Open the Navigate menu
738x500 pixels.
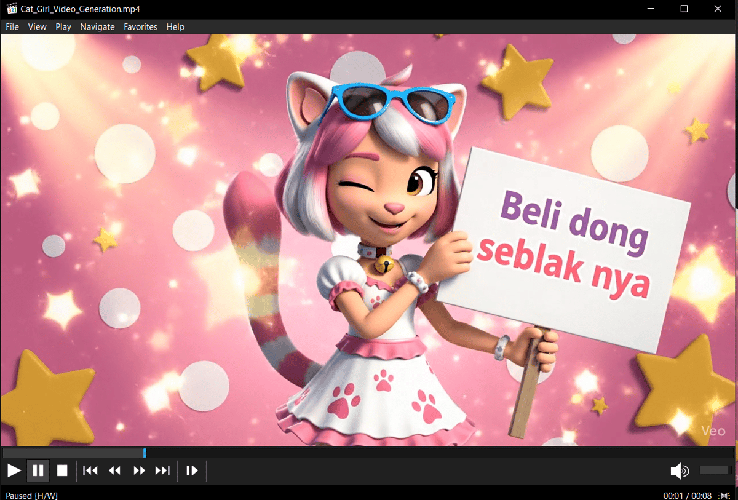click(97, 27)
